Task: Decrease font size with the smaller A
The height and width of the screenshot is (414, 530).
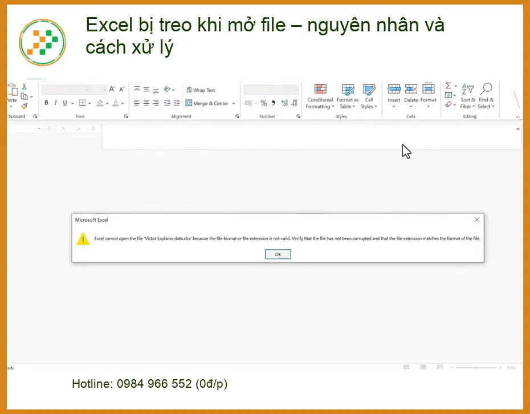Action: coord(122,90)
